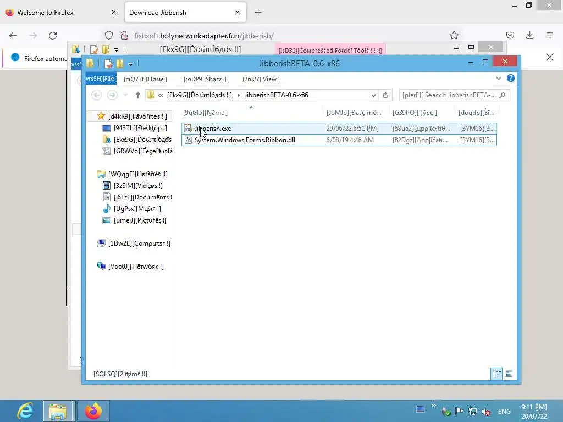Bookmark this page with star
Screen dimensions: 563x422
point(454,35)
